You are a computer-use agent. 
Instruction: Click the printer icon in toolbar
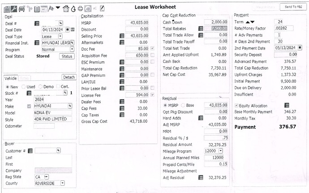pyautogui.click(x=80, y=9)
